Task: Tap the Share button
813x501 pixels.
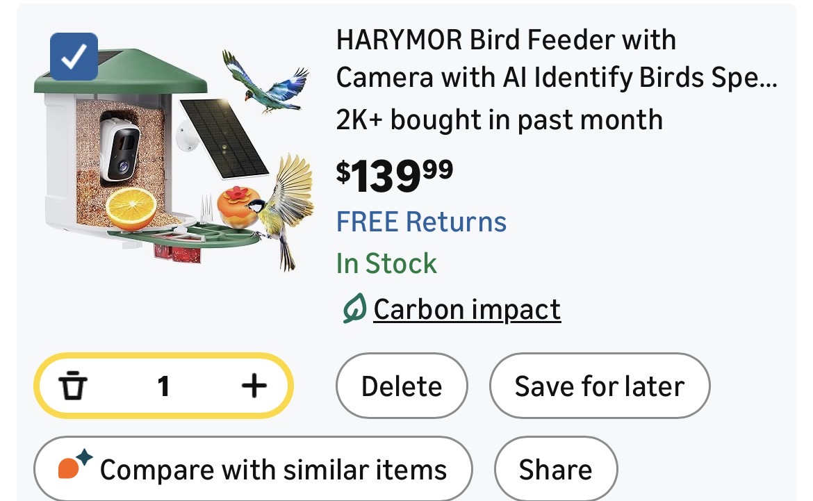Action: (555, 470)
